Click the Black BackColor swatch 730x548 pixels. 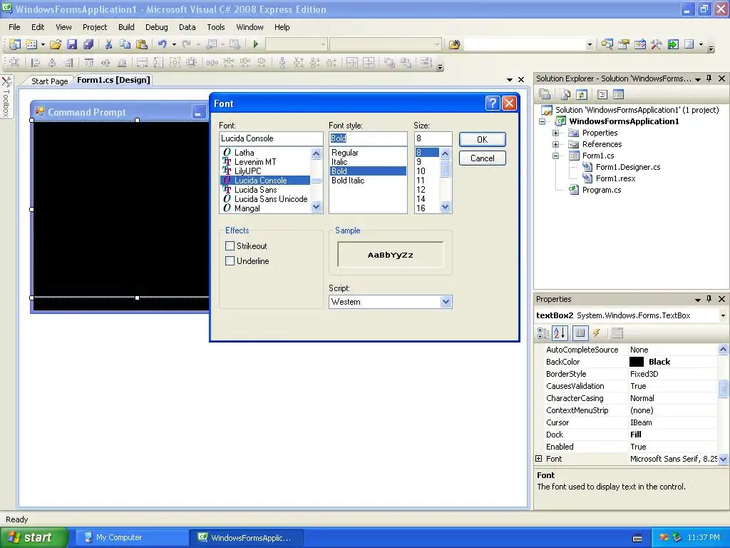(x=637, y=362)
